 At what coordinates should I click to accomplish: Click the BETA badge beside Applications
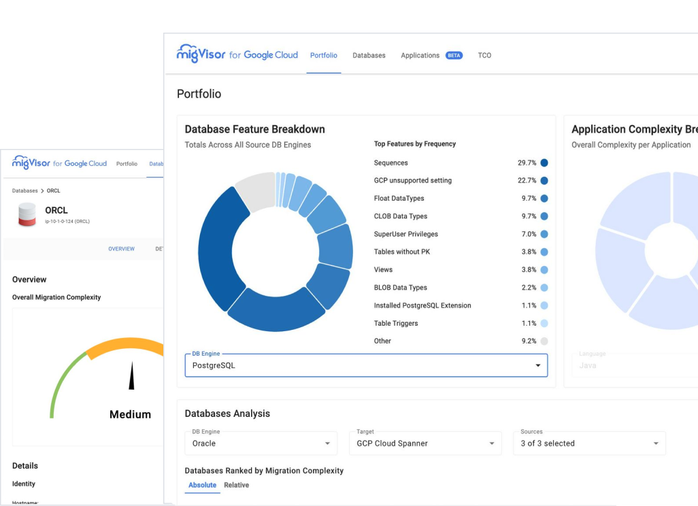pos(454,55)
